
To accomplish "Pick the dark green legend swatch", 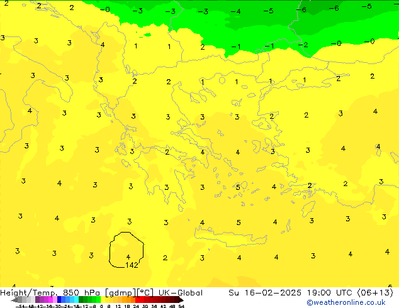I will click(x=81, y=299).
